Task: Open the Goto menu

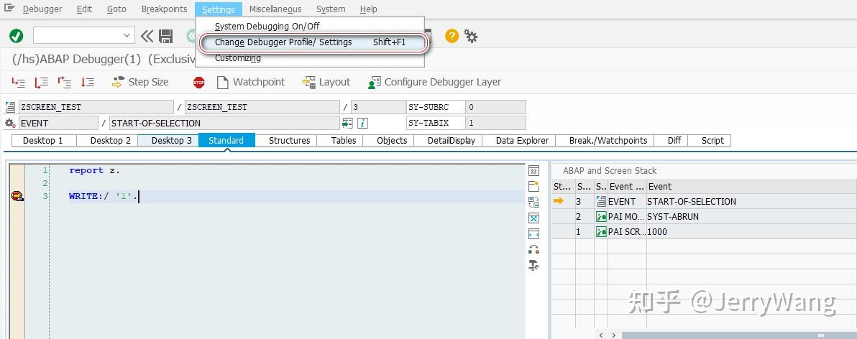Action: pyautogui.click(x=116, y=9)
